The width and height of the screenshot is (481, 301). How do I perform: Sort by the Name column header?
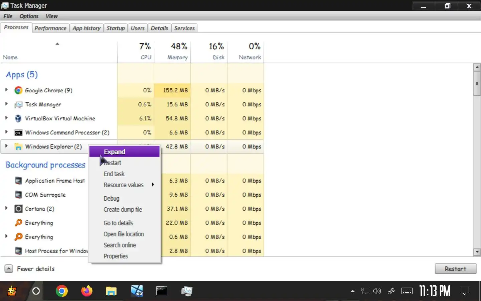(x=59, y=52)
